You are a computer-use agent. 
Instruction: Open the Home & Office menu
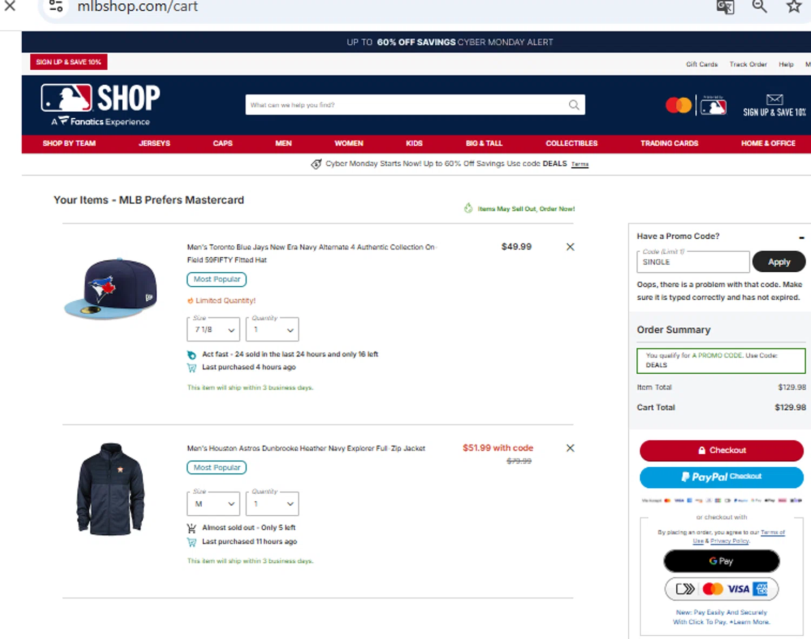pos(768,143)
